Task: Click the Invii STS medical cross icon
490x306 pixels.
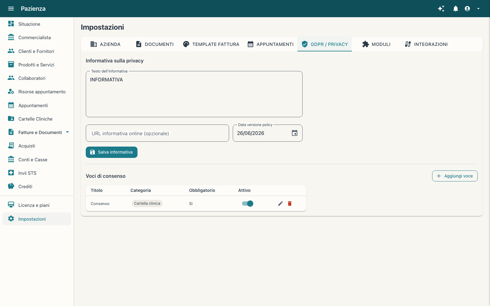Action: pyautogui.click(x=11, y=173)
